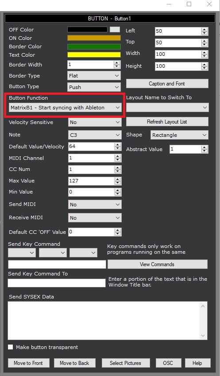Image resolution: width=220 pixels, height=376 pixels.
Task: Decrease the Width value with down arrow
Action: click(204, 56)
